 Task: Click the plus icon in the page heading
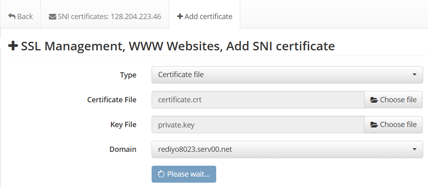coord(13,46)
